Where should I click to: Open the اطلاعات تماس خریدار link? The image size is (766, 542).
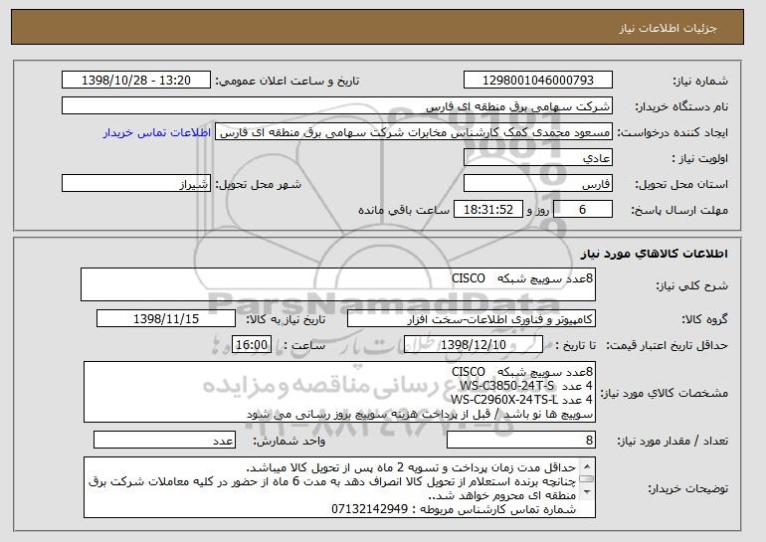coord(157,132)
